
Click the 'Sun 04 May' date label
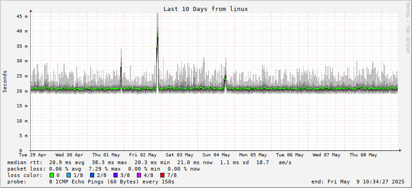point(216,155)
